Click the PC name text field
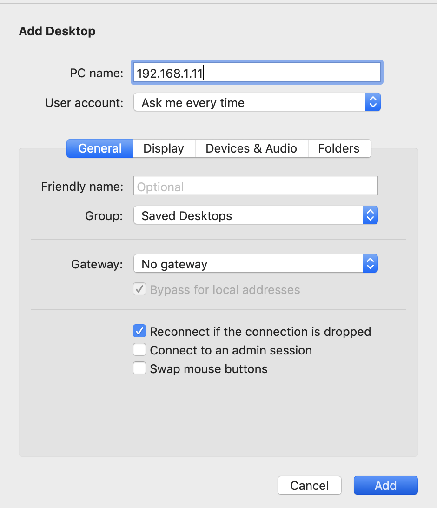This screenshot has width=437, height=508. click(257, 73)
